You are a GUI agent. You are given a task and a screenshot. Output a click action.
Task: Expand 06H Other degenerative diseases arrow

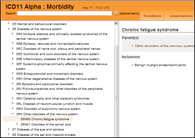pyautogui.click(x=13, y=78)
